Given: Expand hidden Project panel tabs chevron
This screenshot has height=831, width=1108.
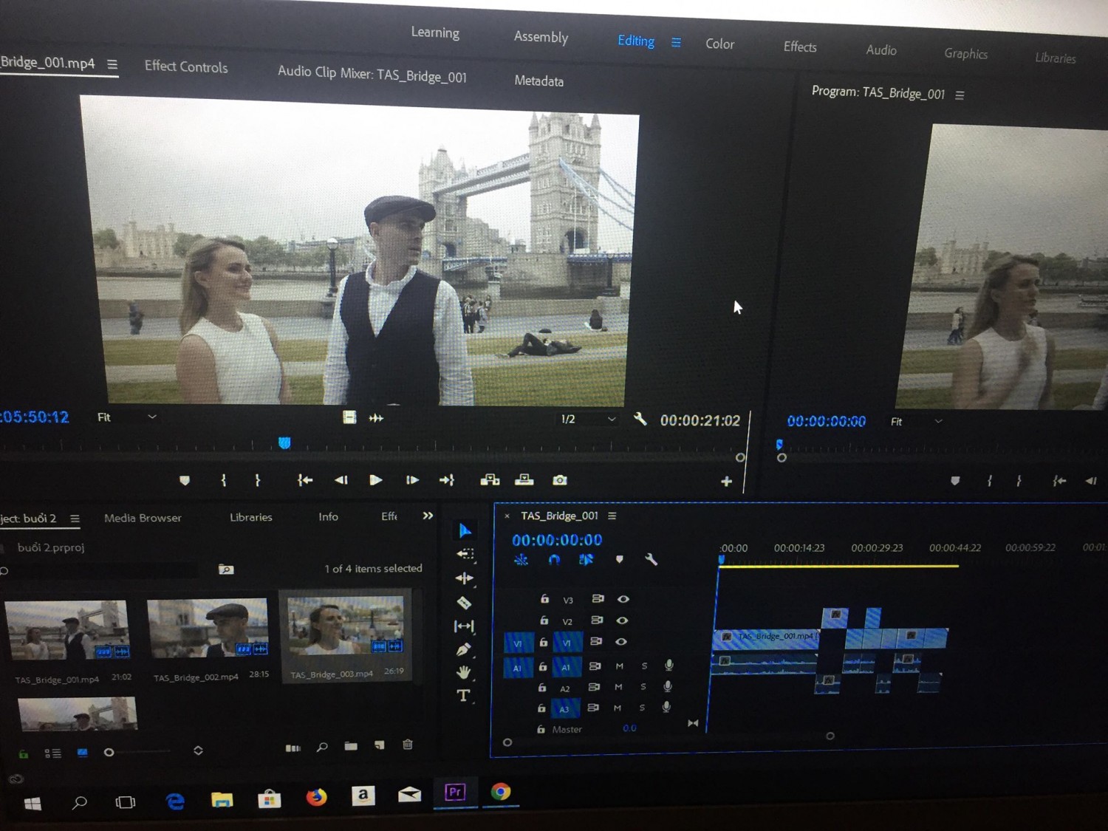Looking at the screenshot, I should click(x=428, y=516).
